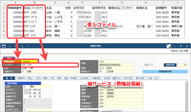Viewport: 191px width, 112px height.
Task: Switch to the 基本 tab
Action: click(9, 78)
